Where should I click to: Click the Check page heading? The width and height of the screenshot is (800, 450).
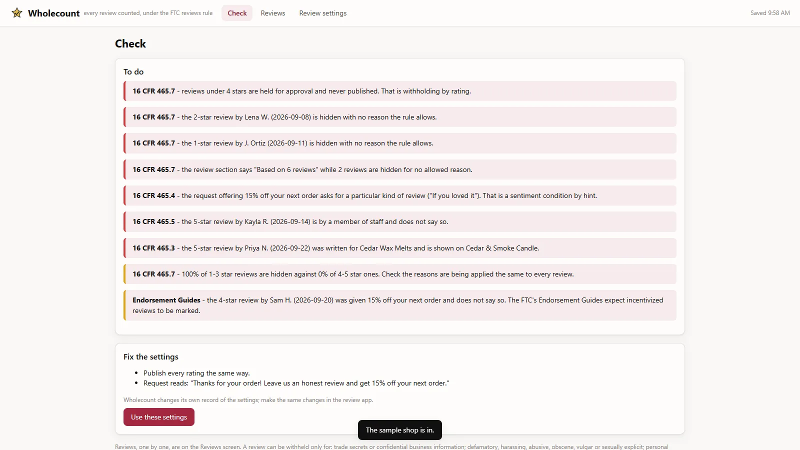(x=130, y=43)
